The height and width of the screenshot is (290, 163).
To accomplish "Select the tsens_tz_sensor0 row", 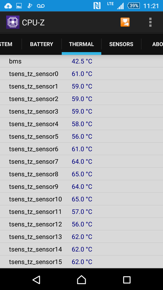I will (x=81, y=74).
